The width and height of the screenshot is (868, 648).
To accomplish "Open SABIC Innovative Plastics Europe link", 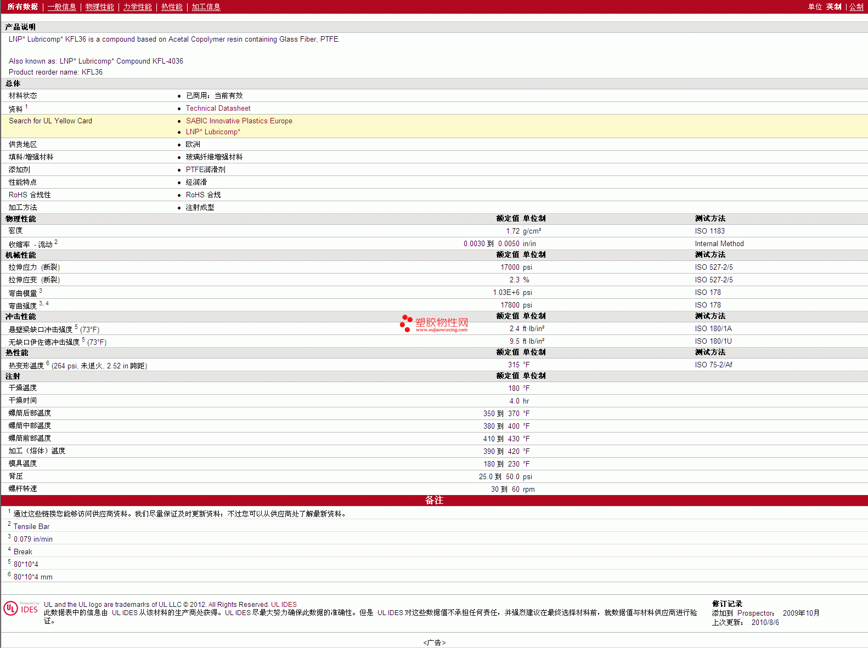I will (x=239, y=121).
